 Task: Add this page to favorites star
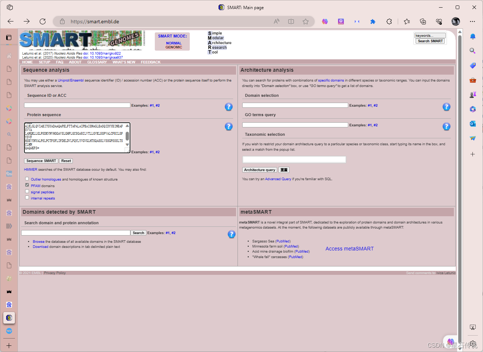(306, 21)
